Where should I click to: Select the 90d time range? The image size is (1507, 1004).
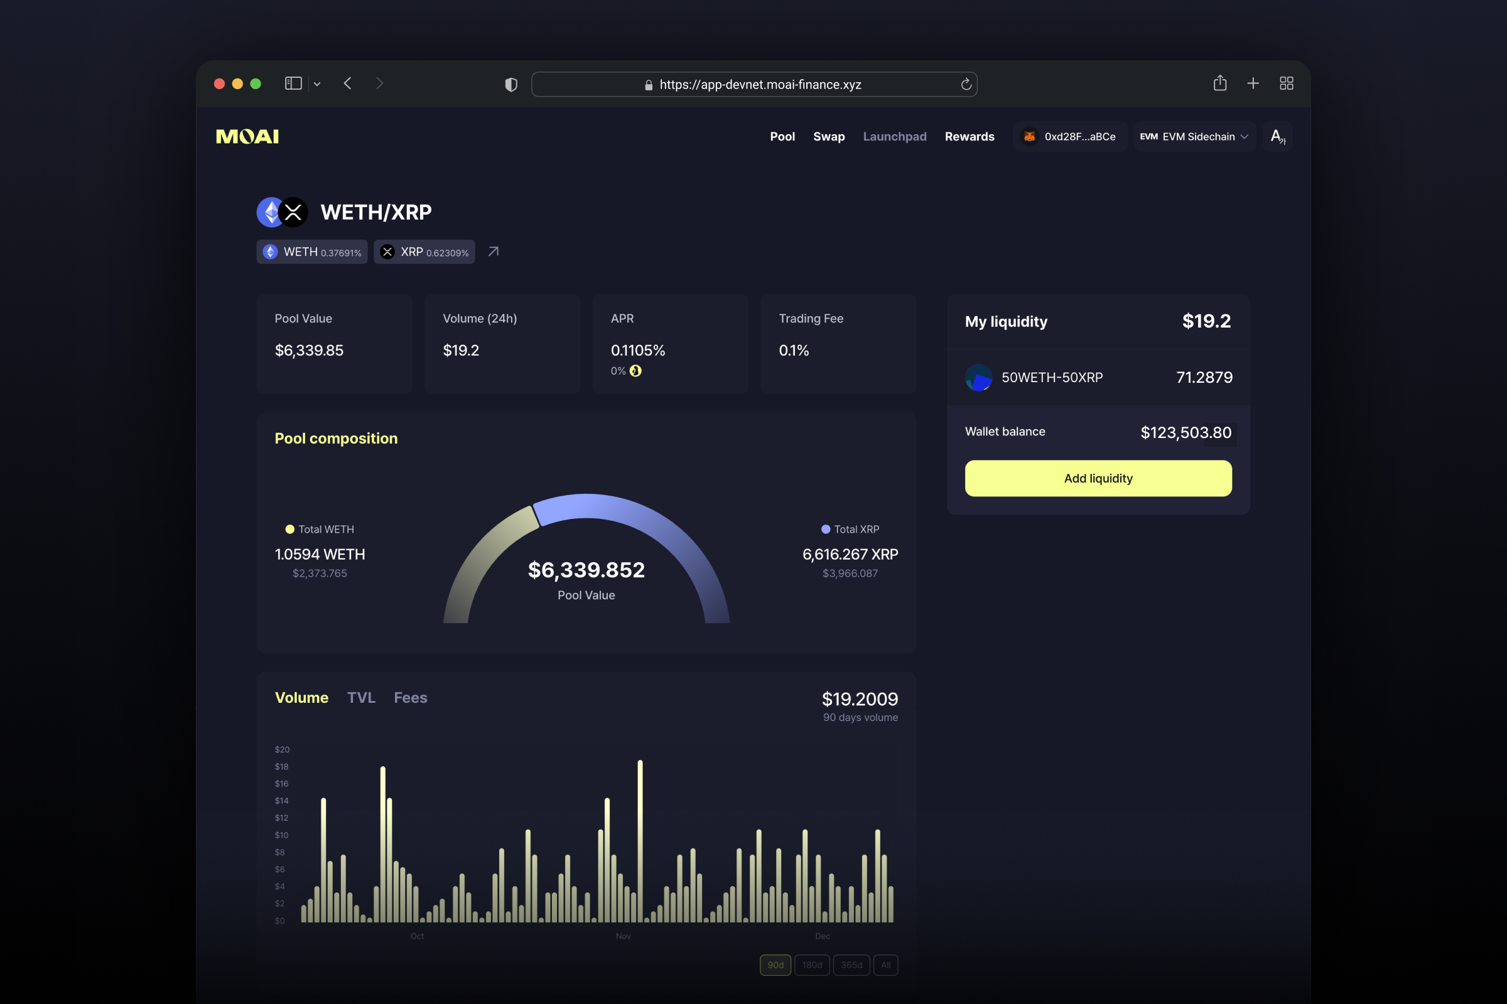[x=775, y=965]
